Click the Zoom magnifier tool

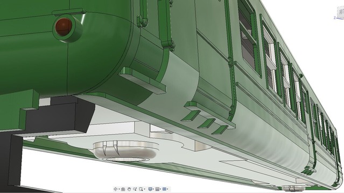141,189
